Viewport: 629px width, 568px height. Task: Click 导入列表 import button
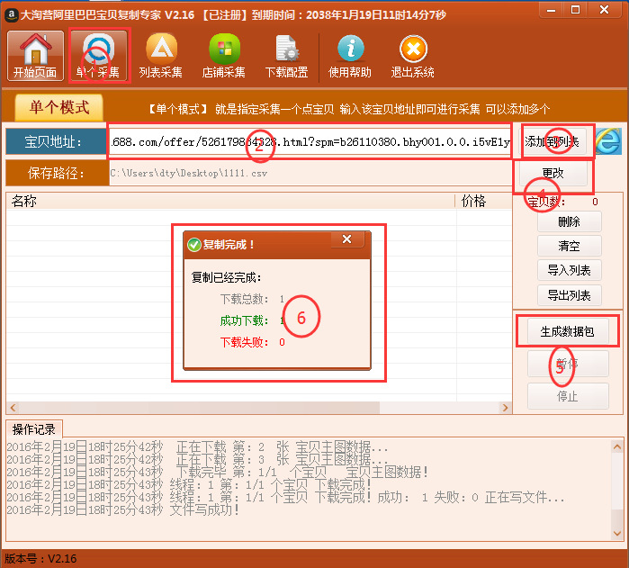click(570, 270)
